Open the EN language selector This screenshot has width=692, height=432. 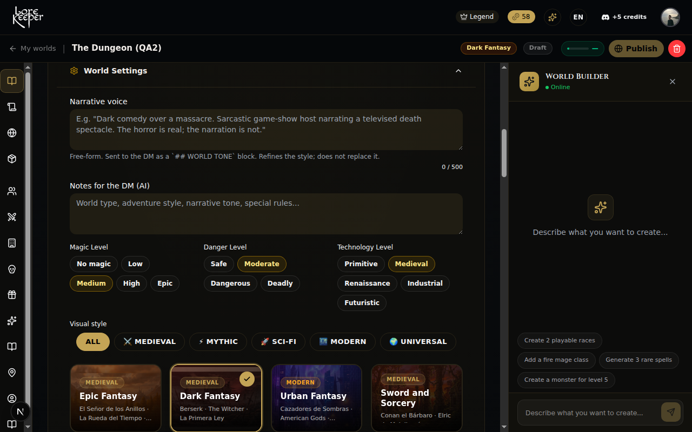click(578, 17)
